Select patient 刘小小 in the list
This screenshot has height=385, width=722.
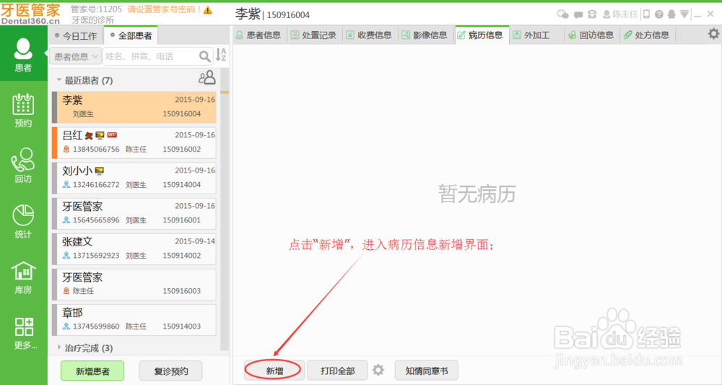(134, 178)
